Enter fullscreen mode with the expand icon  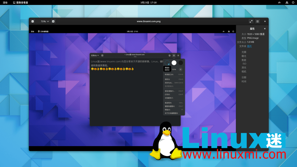click(251, 21)
